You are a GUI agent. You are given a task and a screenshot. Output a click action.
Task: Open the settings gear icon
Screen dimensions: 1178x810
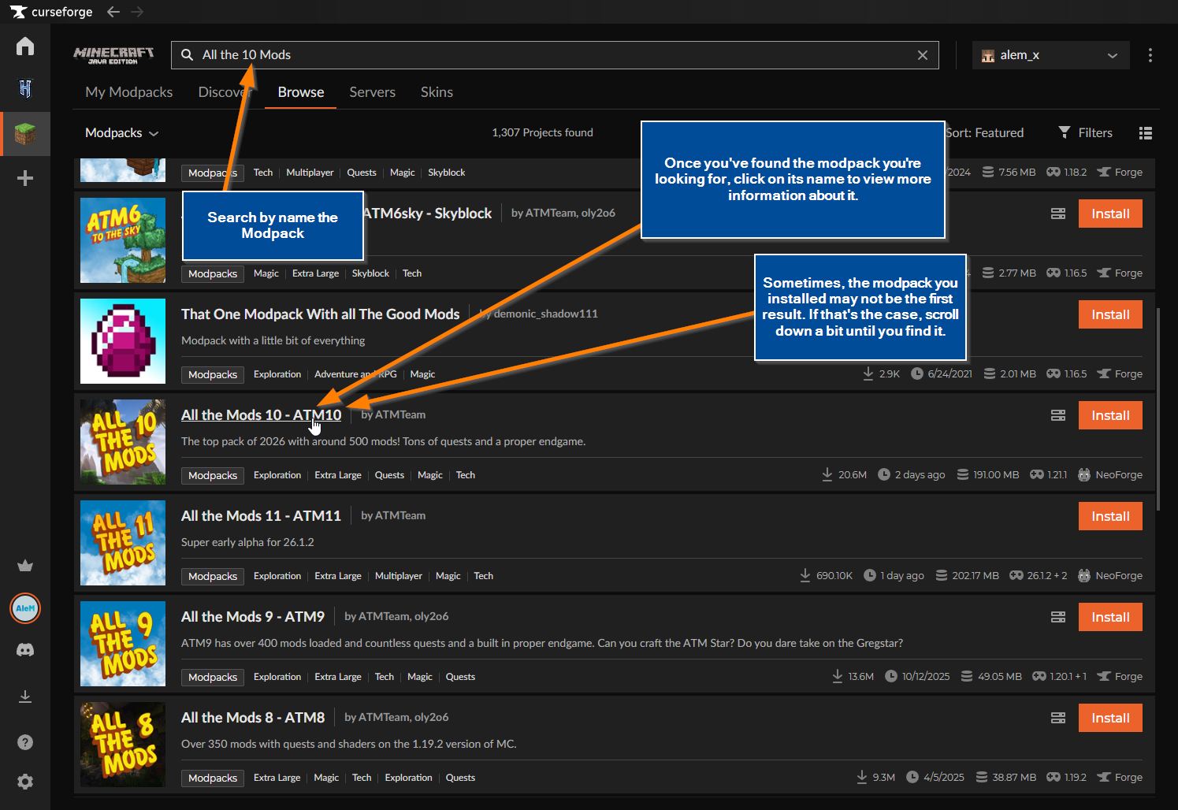(x=25, y=781)
